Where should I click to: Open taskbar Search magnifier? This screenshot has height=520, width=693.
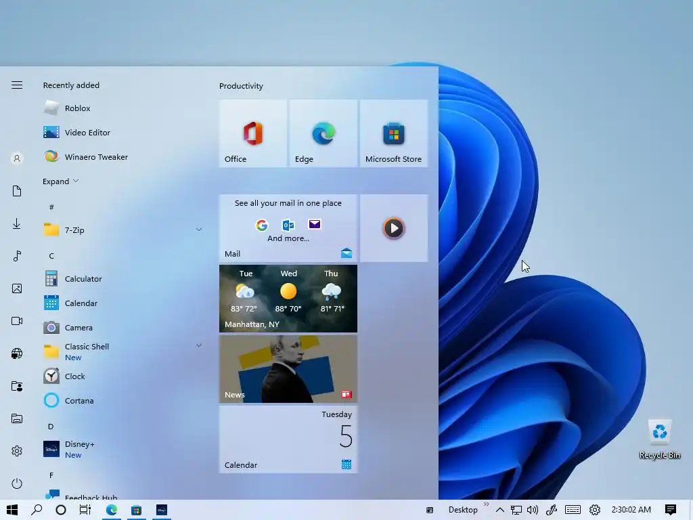37,510
